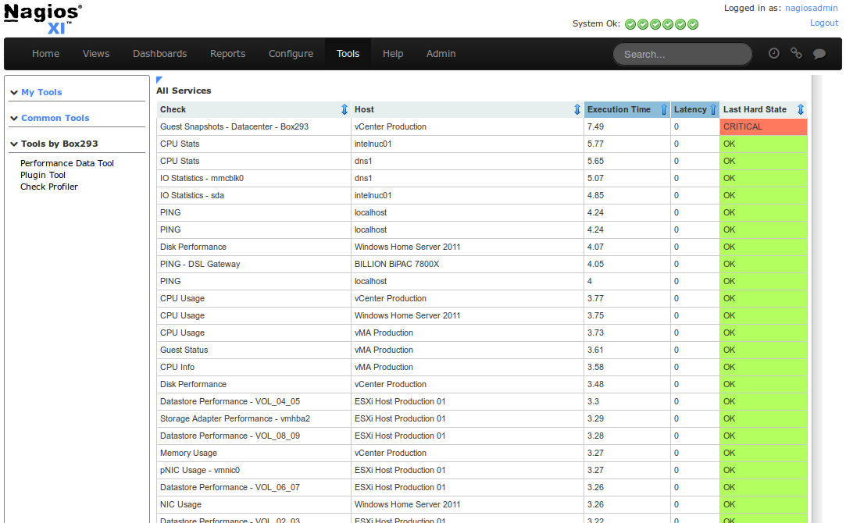Sort by Last Hard State arrows icon
The image size is (846, 523).
click(x=801, y=109)
